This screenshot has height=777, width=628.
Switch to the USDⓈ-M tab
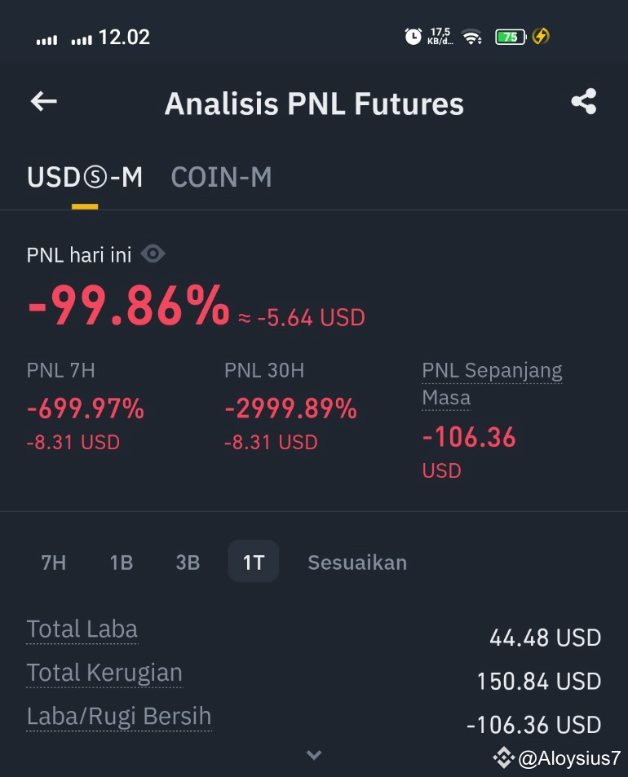85,178
